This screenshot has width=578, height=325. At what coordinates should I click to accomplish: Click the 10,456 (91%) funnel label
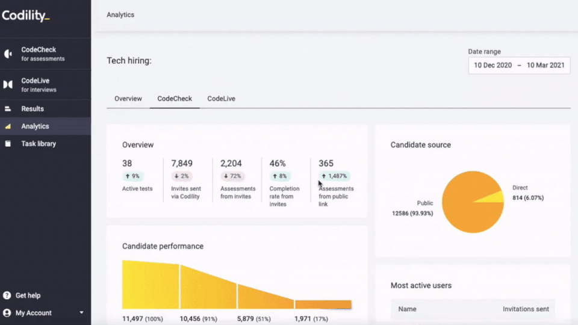[198, 319]
